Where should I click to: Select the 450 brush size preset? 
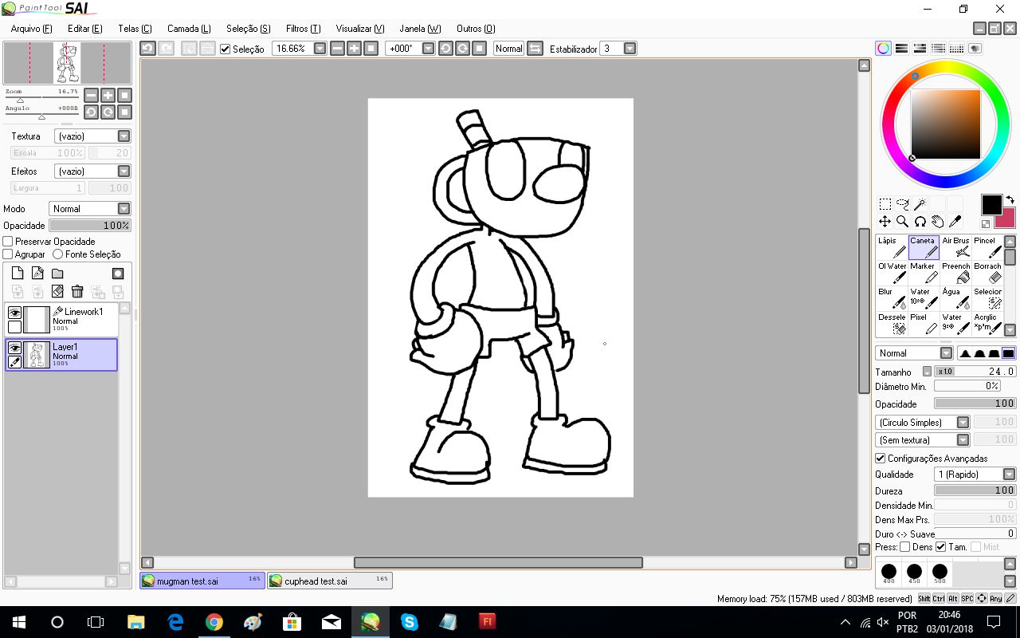[x=914, y=573]
